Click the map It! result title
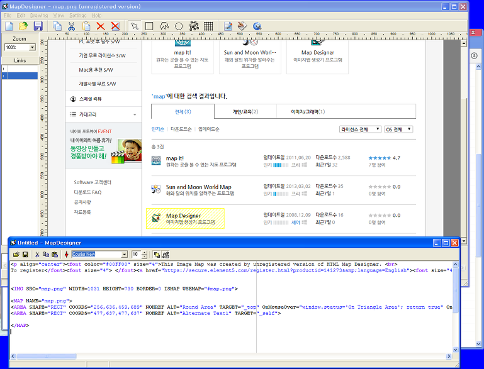484x369 pixels. click(x=175, y=158)
